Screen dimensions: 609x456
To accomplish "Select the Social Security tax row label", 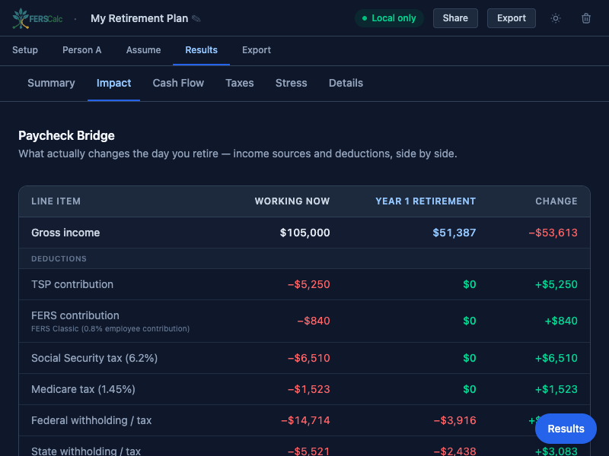I will click(x=94, y=358).
